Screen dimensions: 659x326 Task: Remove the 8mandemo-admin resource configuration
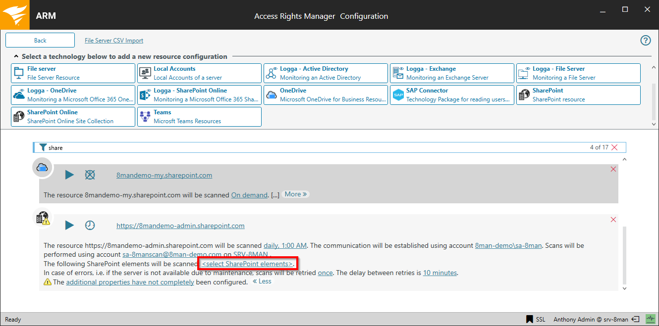coord(613,220)
